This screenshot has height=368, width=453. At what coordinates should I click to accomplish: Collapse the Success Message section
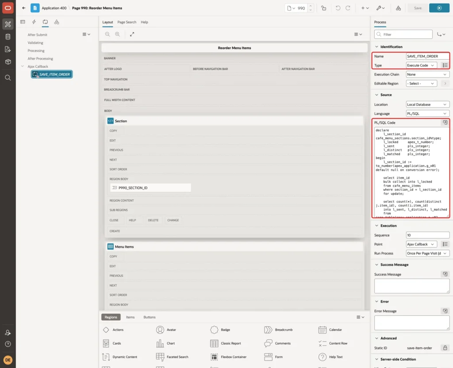[376, 264]
